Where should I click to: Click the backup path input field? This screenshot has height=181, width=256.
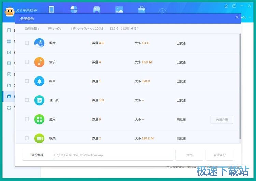113,155
